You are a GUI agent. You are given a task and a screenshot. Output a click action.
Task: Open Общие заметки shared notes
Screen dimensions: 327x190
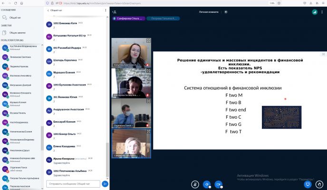(x=17, y=33)
